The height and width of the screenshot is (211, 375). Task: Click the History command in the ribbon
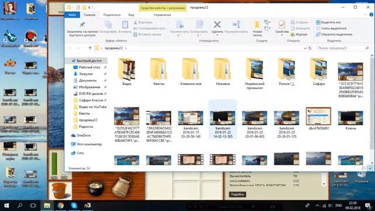click(x=299, y=35)
